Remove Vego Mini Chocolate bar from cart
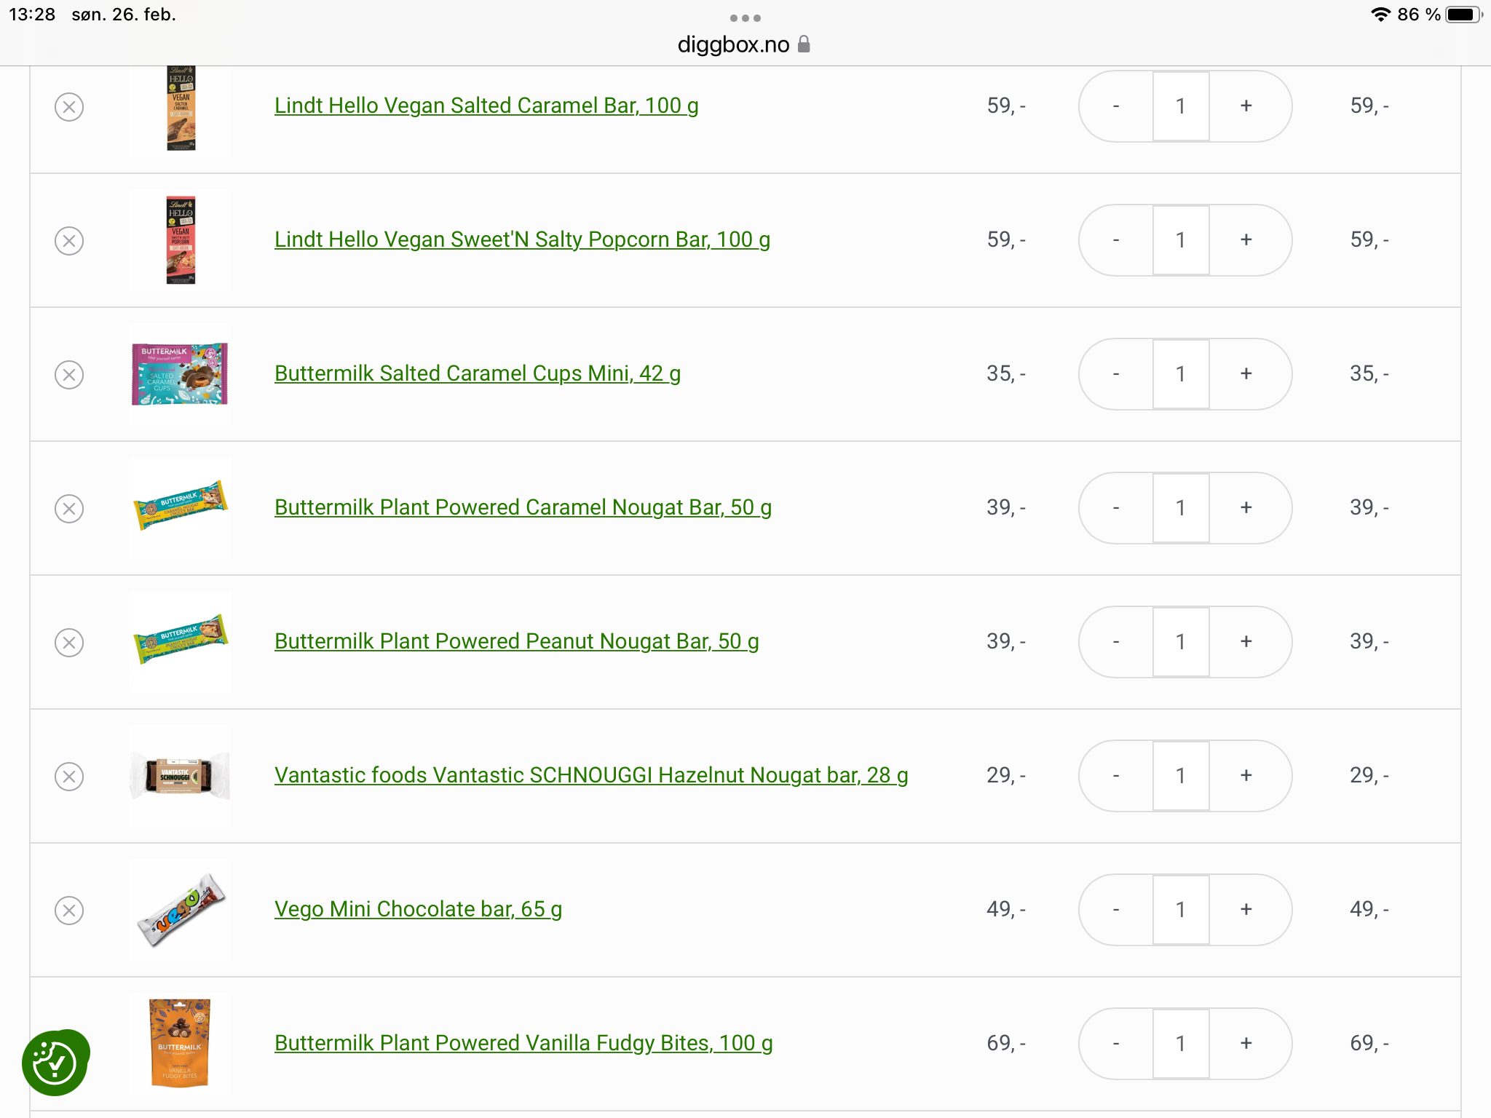This screenshot has width=1491, height=1118. click(x=69, y=911)
